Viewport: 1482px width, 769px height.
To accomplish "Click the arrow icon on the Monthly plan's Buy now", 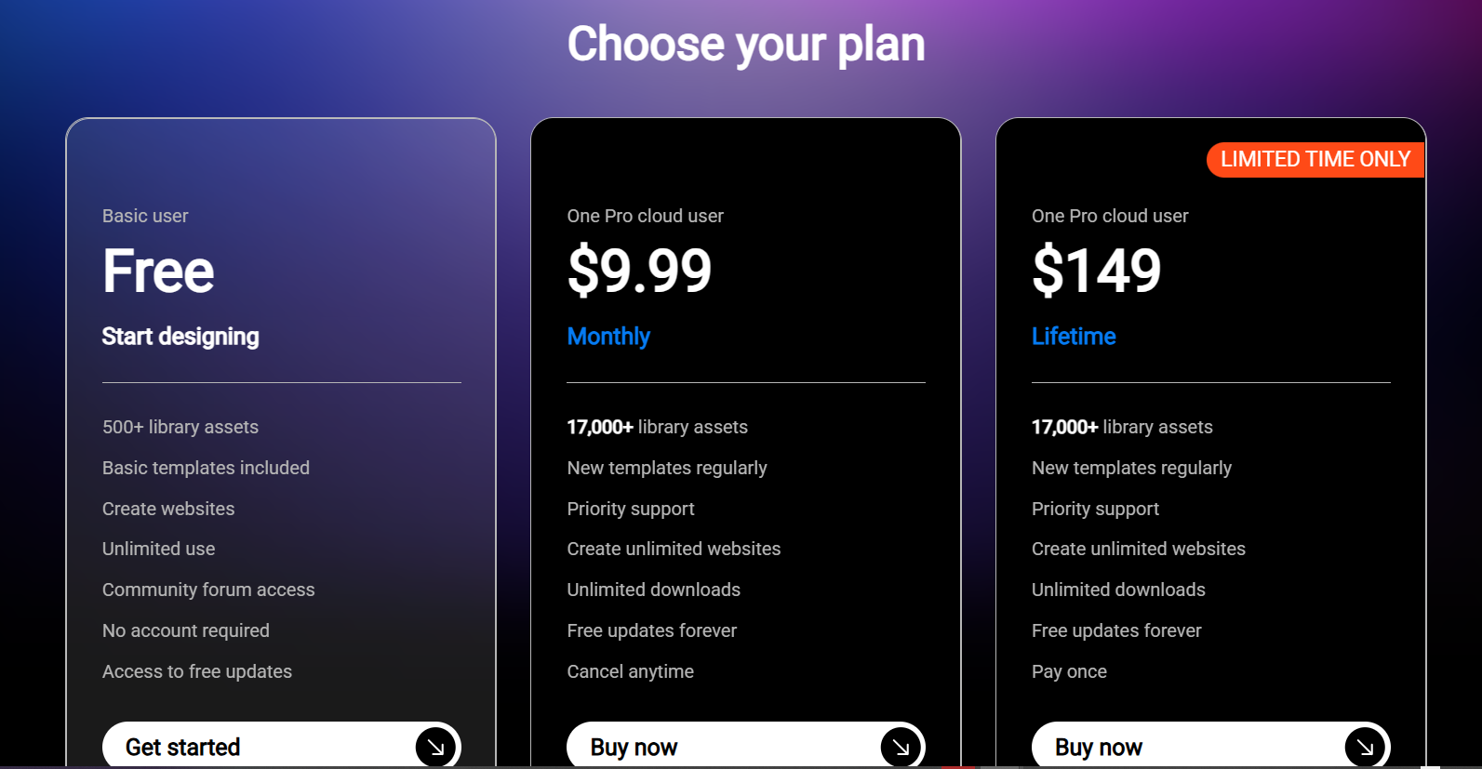I will (900, 746).
